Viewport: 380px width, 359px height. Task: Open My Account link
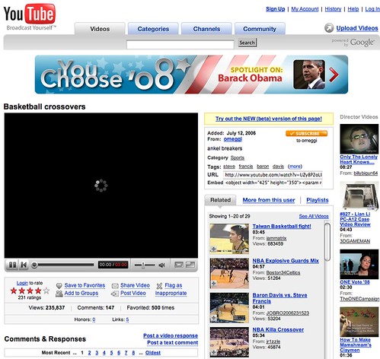pos(305,9)
